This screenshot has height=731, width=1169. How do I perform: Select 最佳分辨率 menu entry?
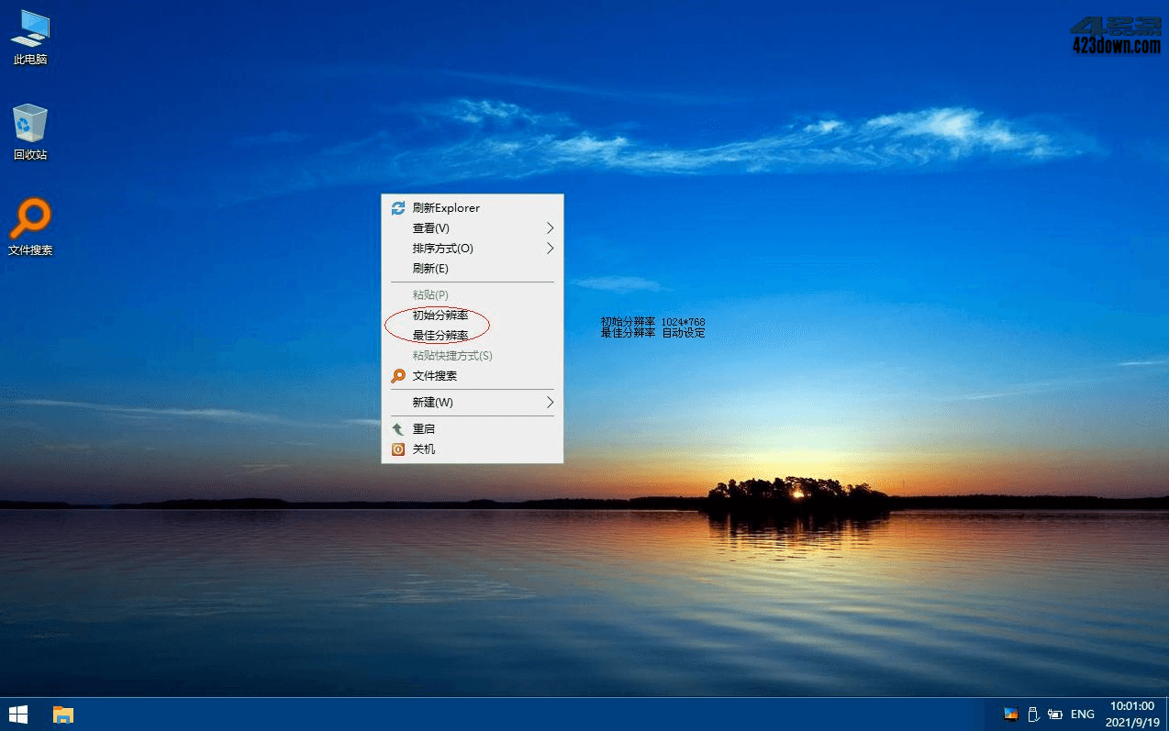tap(440, 336)
